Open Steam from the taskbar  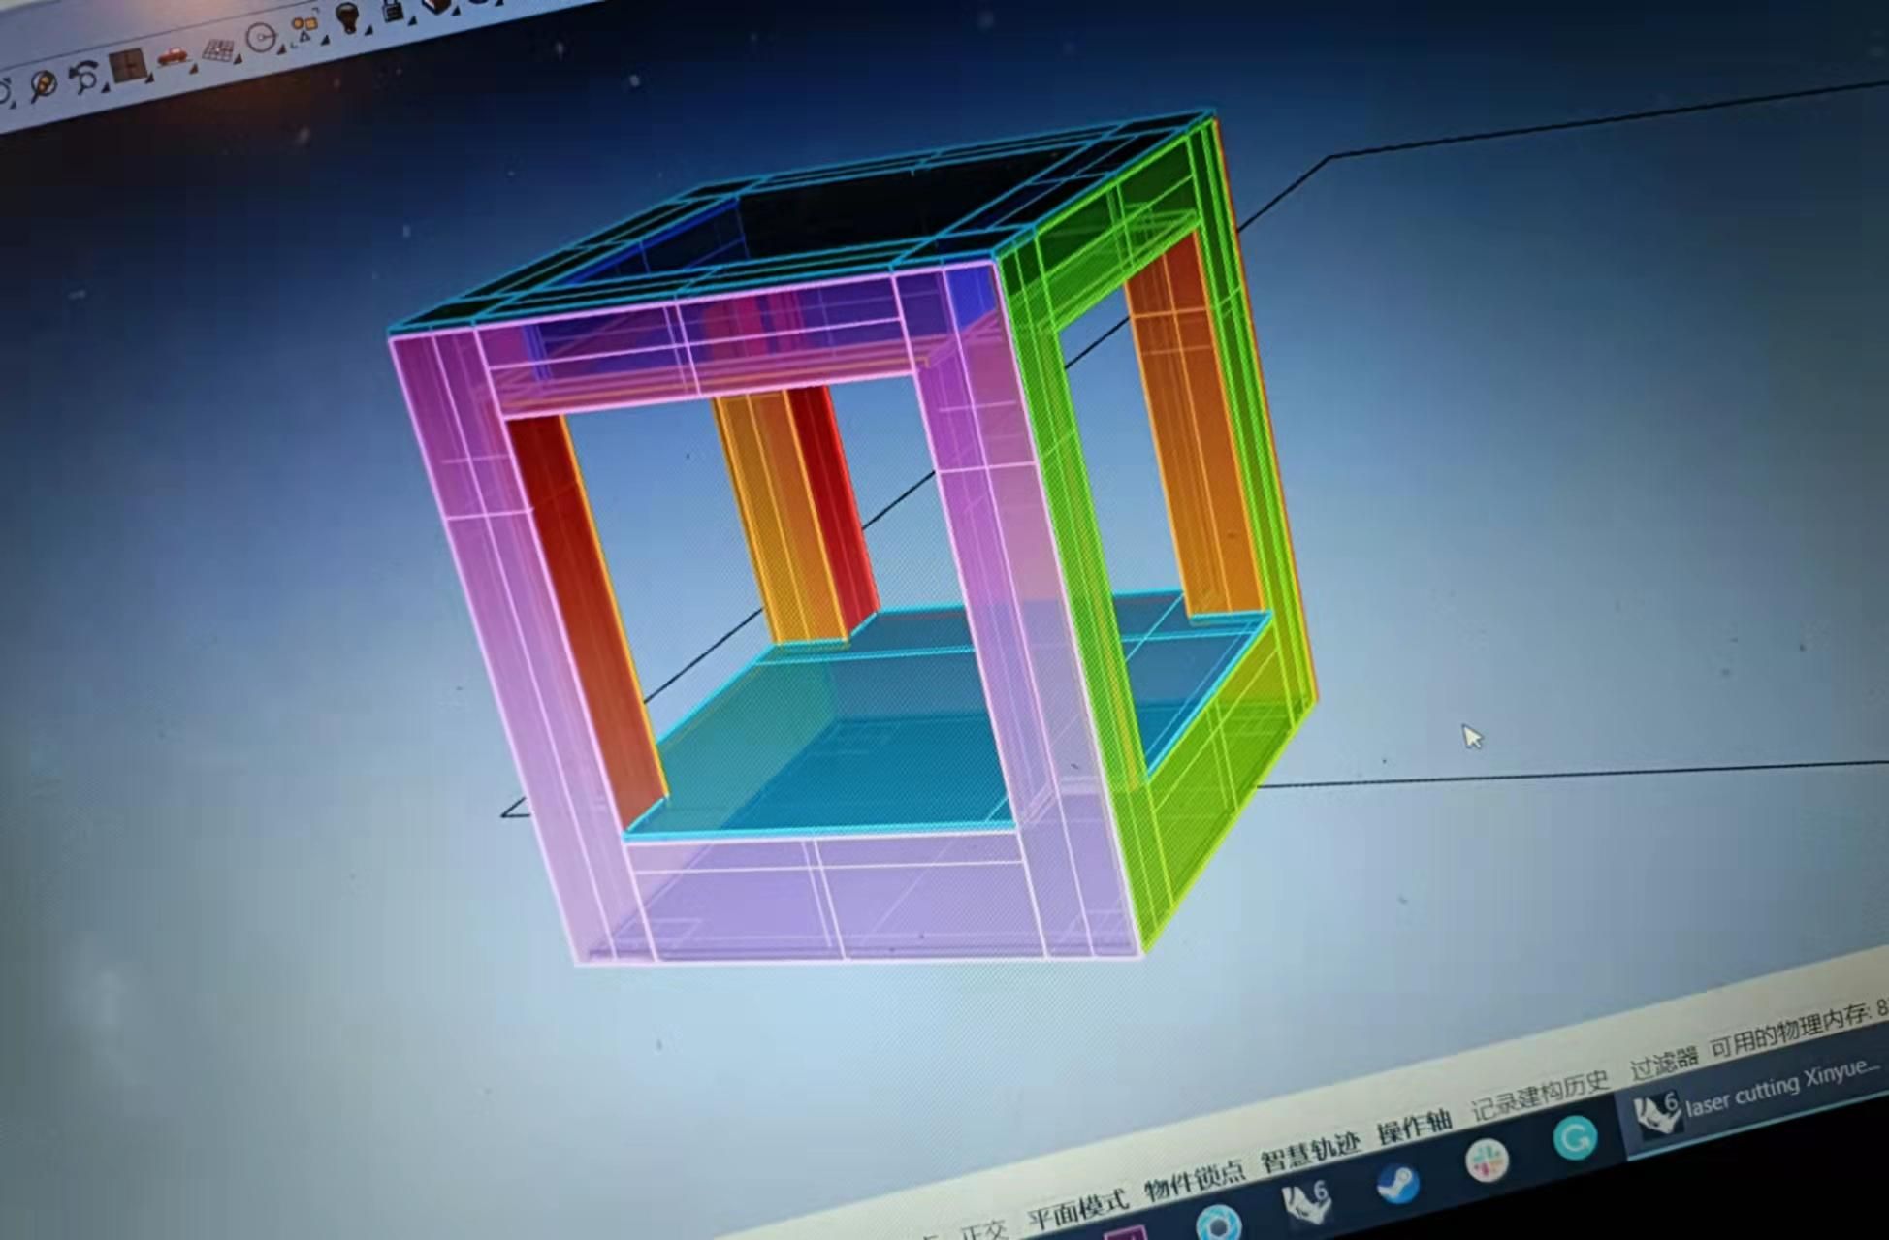[1397, 1183]
